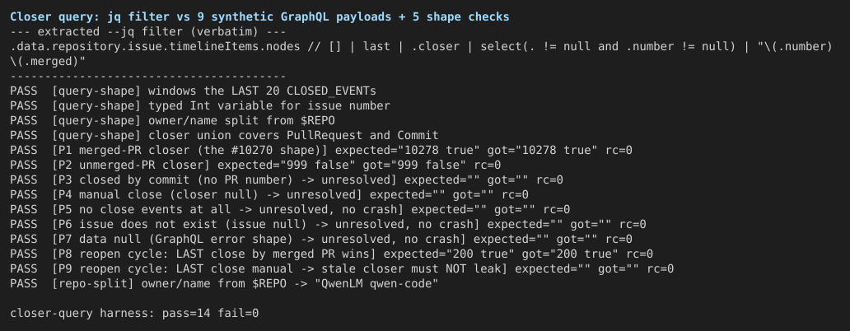
Task: Click the dashed separator line
Action: (148, 77)
